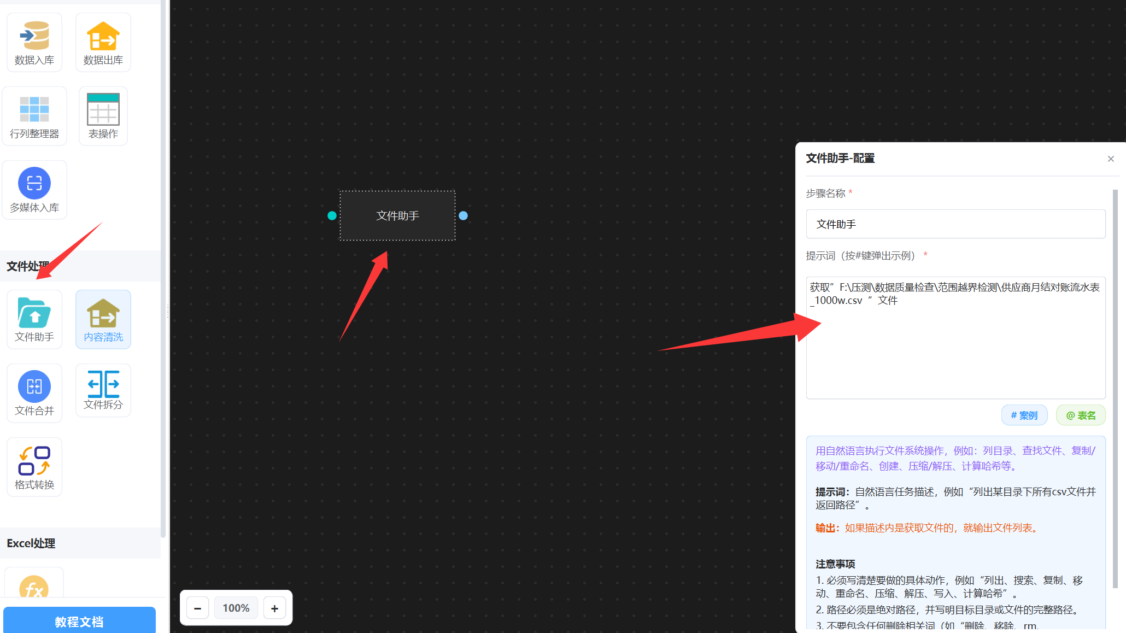Click the # 案例 example button

1024,415
